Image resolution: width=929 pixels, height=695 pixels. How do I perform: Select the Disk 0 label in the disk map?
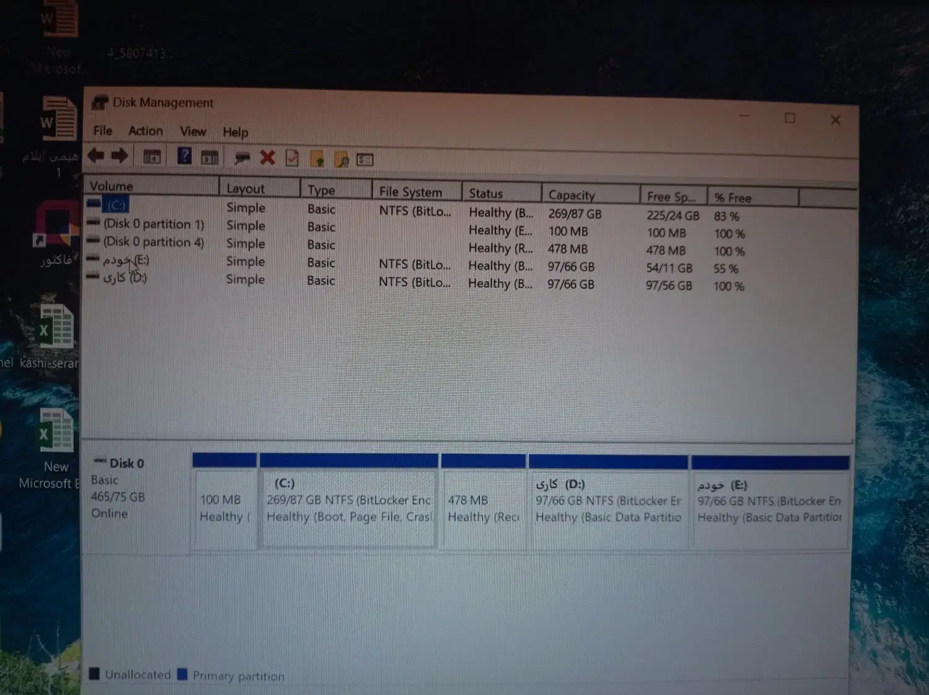coord(126,463)
